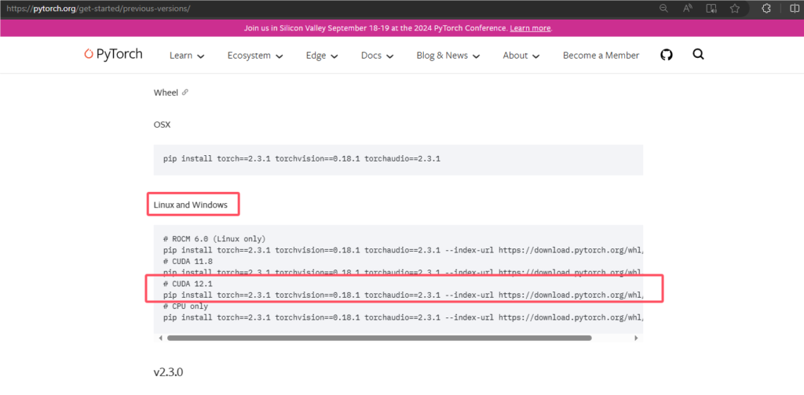Viewport: 804px width, 395px height.
Task: Click the browser address bar URL
Action: (x=98, y=8)
